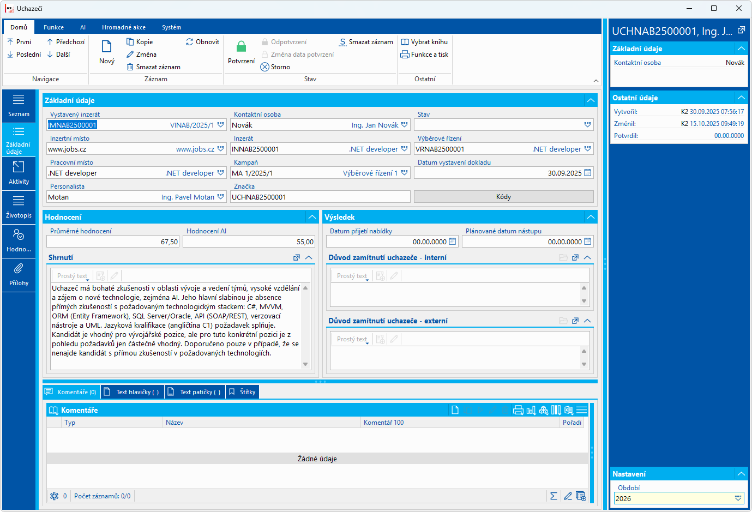752x512 pixels.
Task: Switch to the Funkce ribbon tab
Action: click(x=53, y=27)
